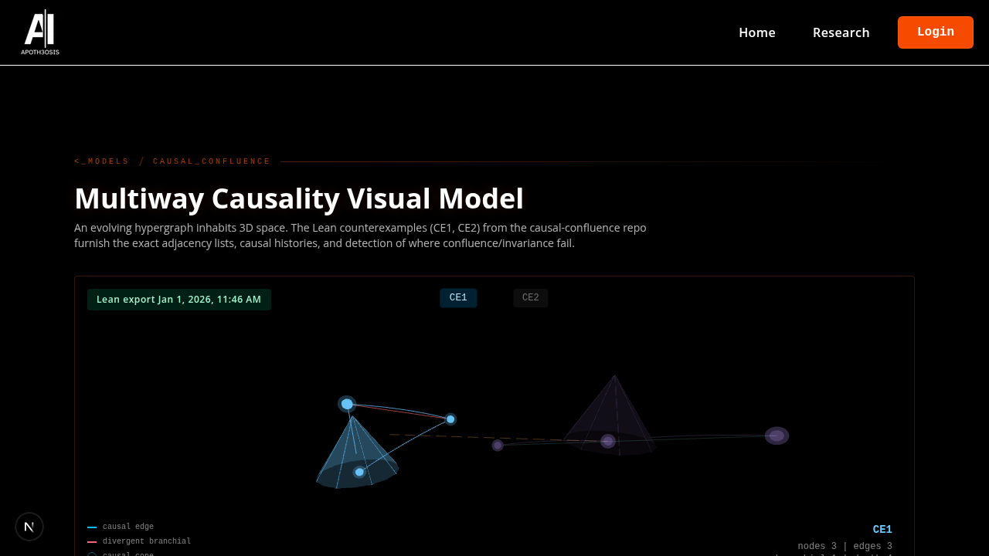This screenshot has height=556, width=989.
Task: Select the blue causal node at the cone apex
Action: [347, 403]
